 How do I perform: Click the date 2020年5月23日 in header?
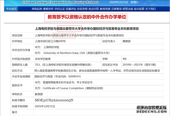point(119,2)
